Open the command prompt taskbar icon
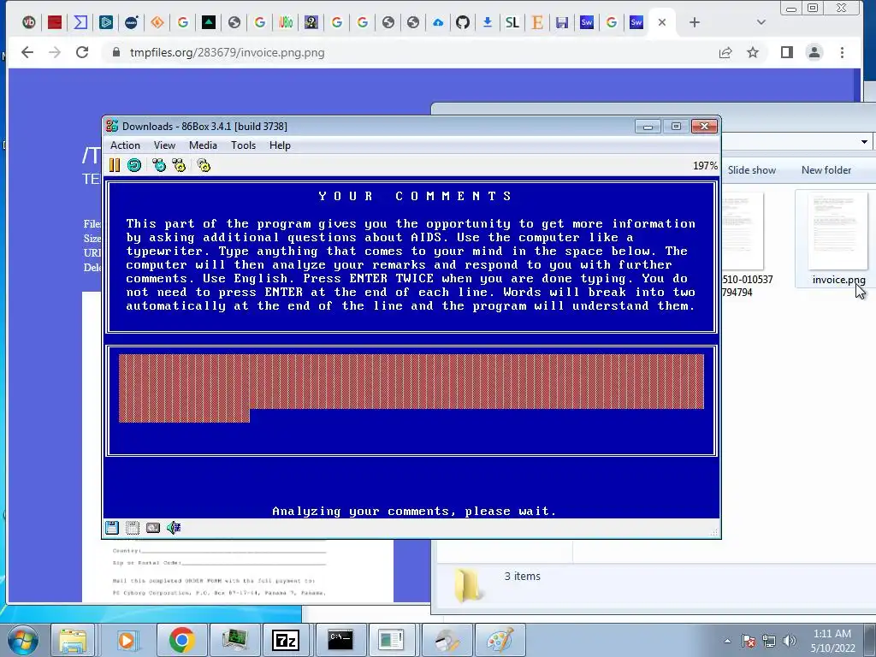This screenshot has height=657, width=876. point(340,640)
